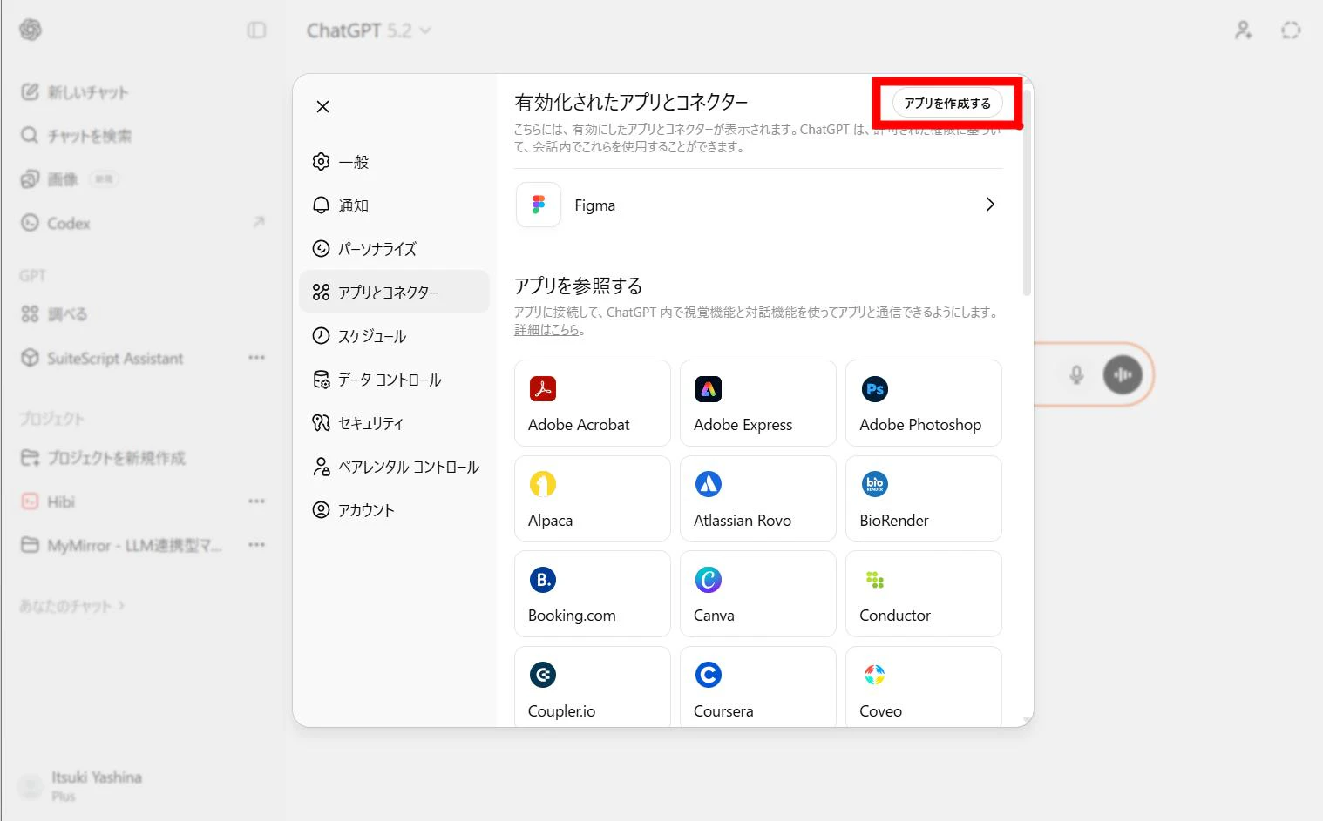Expand Figma details with chevron arrow
The image size is (1323, 821).
(990, 205)
